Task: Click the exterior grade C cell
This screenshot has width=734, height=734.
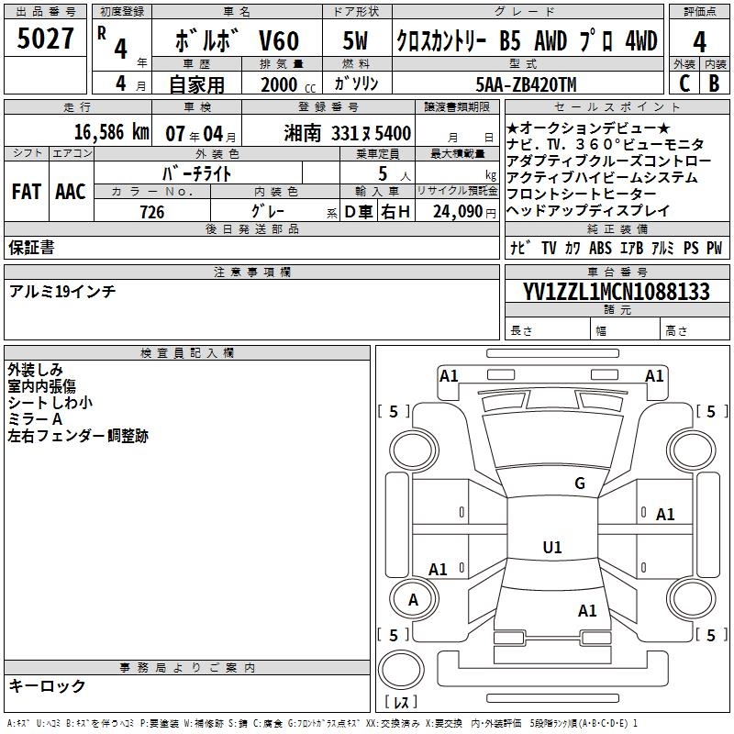Action: (684, 83)
